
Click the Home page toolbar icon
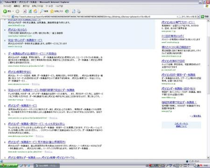point(35,11)
